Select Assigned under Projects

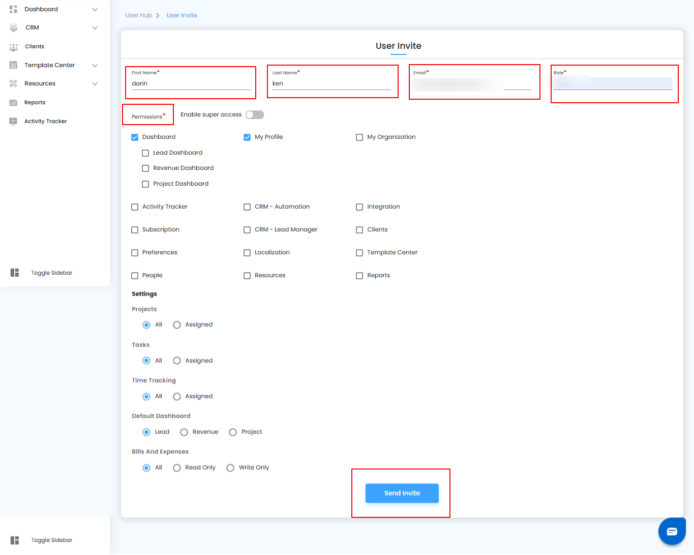177,325
